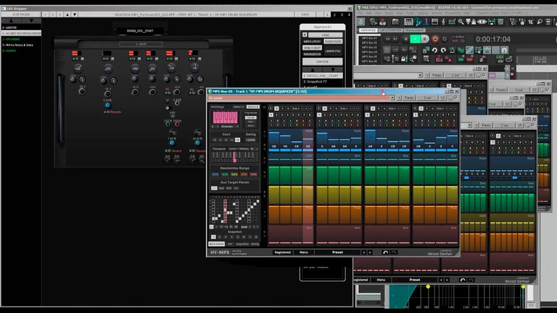Click the blue 100% randomize range value

(215, 174)
